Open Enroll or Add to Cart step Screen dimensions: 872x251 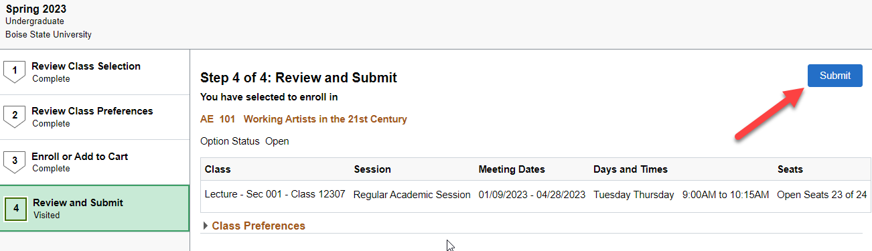[94, 161]
